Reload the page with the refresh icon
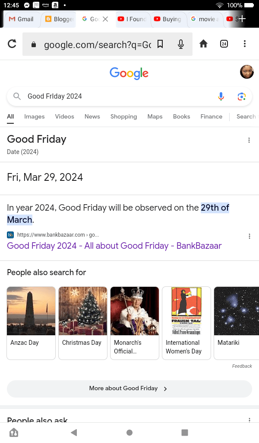The height and width of the screenshot is (443, 259). [12, 44]
